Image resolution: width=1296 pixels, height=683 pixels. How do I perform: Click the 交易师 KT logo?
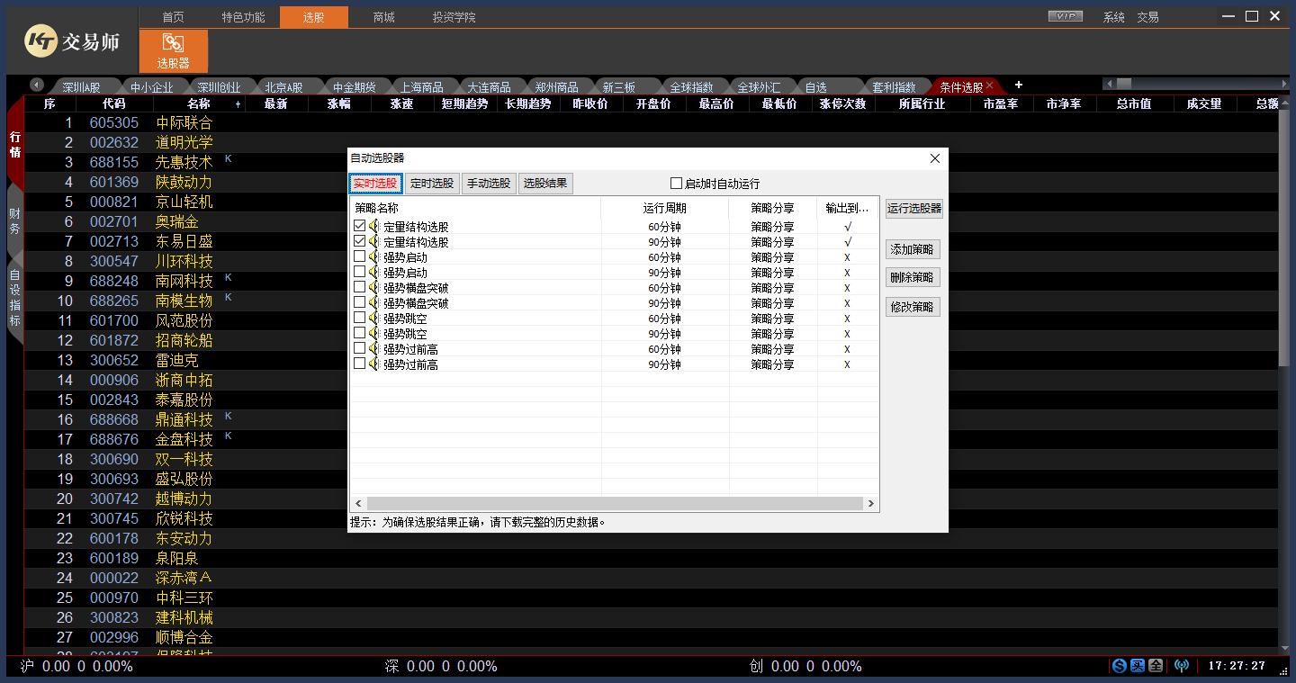pos(71,41)
